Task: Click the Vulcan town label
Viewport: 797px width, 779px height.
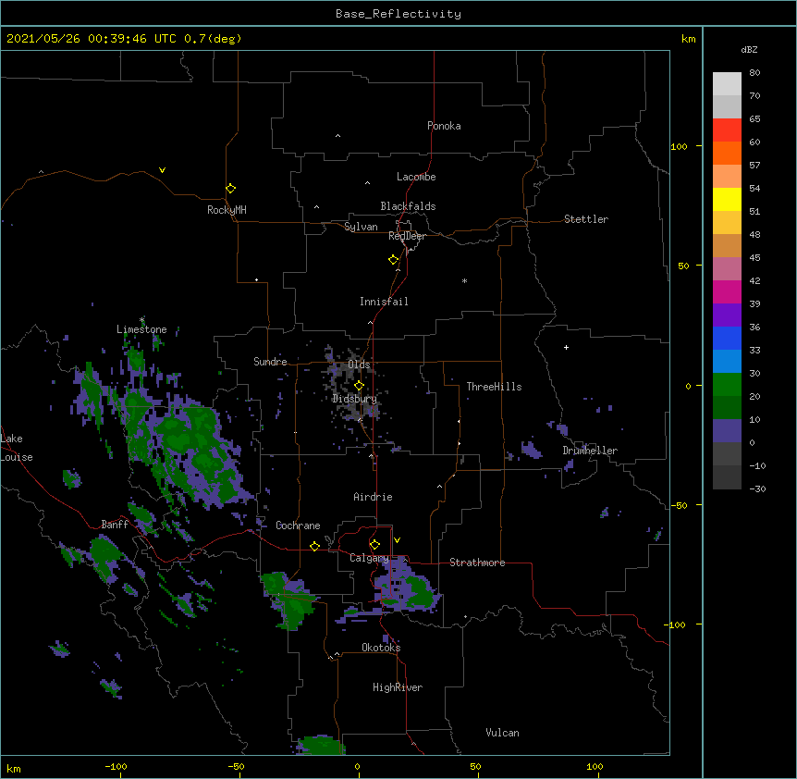Action: click(502, 733)
